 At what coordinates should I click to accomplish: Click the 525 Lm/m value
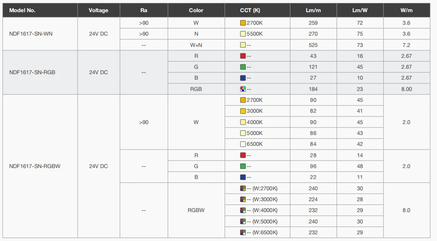coord(313,45)
